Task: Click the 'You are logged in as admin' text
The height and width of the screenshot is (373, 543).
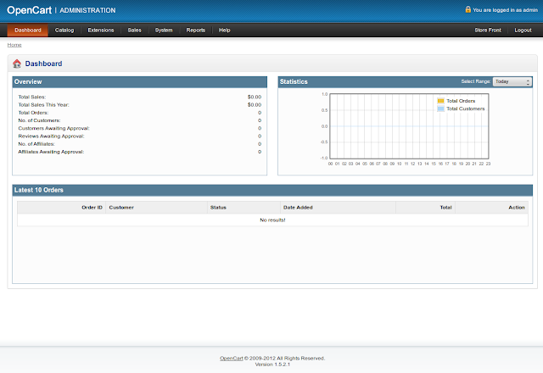Action: (506, 10)
